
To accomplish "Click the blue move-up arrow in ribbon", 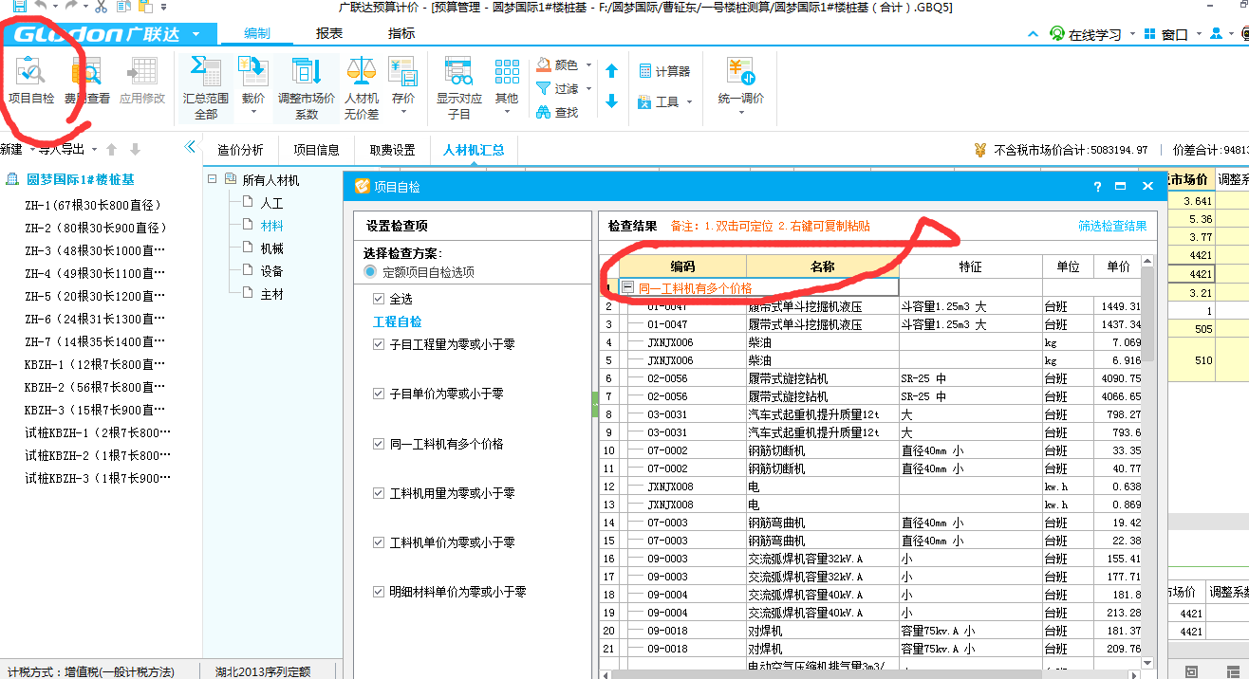I will point(612,71).
